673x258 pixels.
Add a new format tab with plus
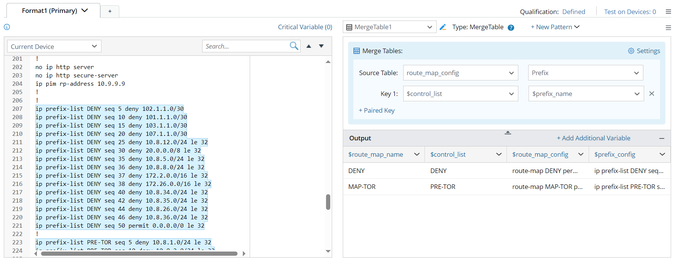pyautogui.click(x=110, y=11)
